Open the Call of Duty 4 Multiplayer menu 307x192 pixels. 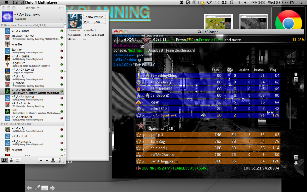(35, 2)
